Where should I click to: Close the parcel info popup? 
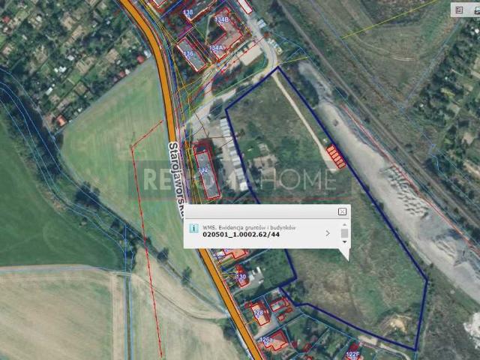[342, 212]
